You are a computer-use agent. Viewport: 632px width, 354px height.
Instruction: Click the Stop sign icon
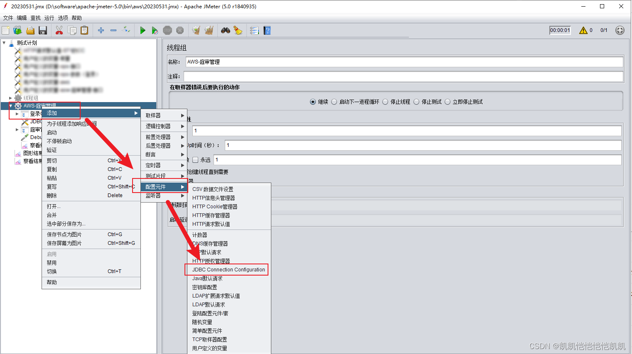click(x=167, y=30)
